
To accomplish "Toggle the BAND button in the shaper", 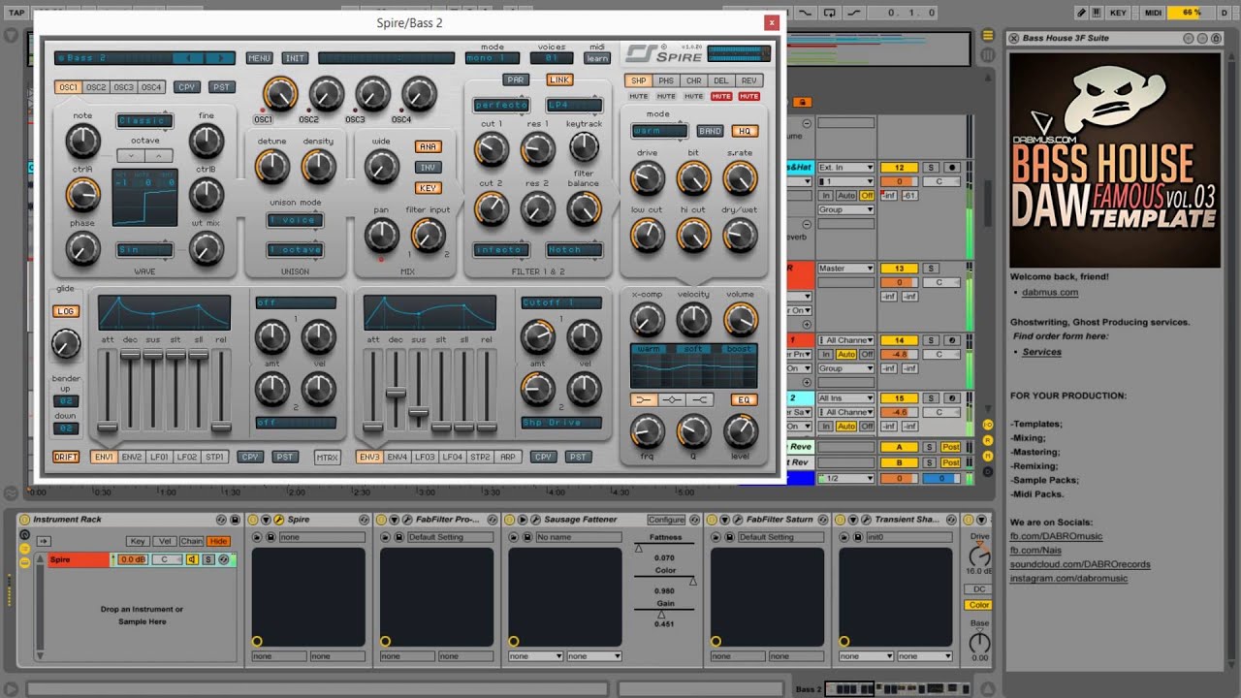I will pos(711,131).
